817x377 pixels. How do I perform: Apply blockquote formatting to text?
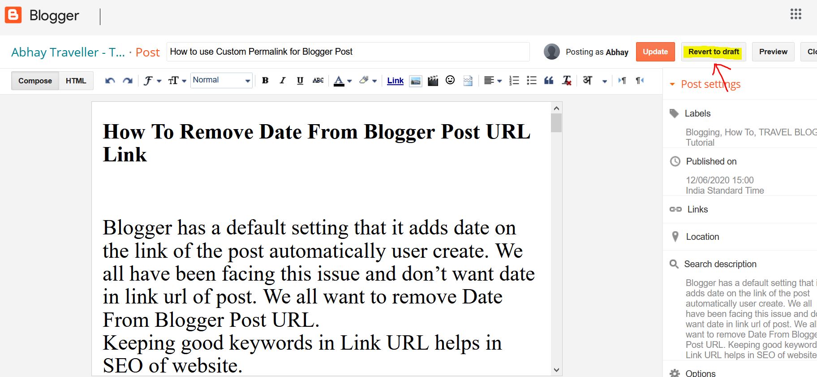(x=549, y=81)
